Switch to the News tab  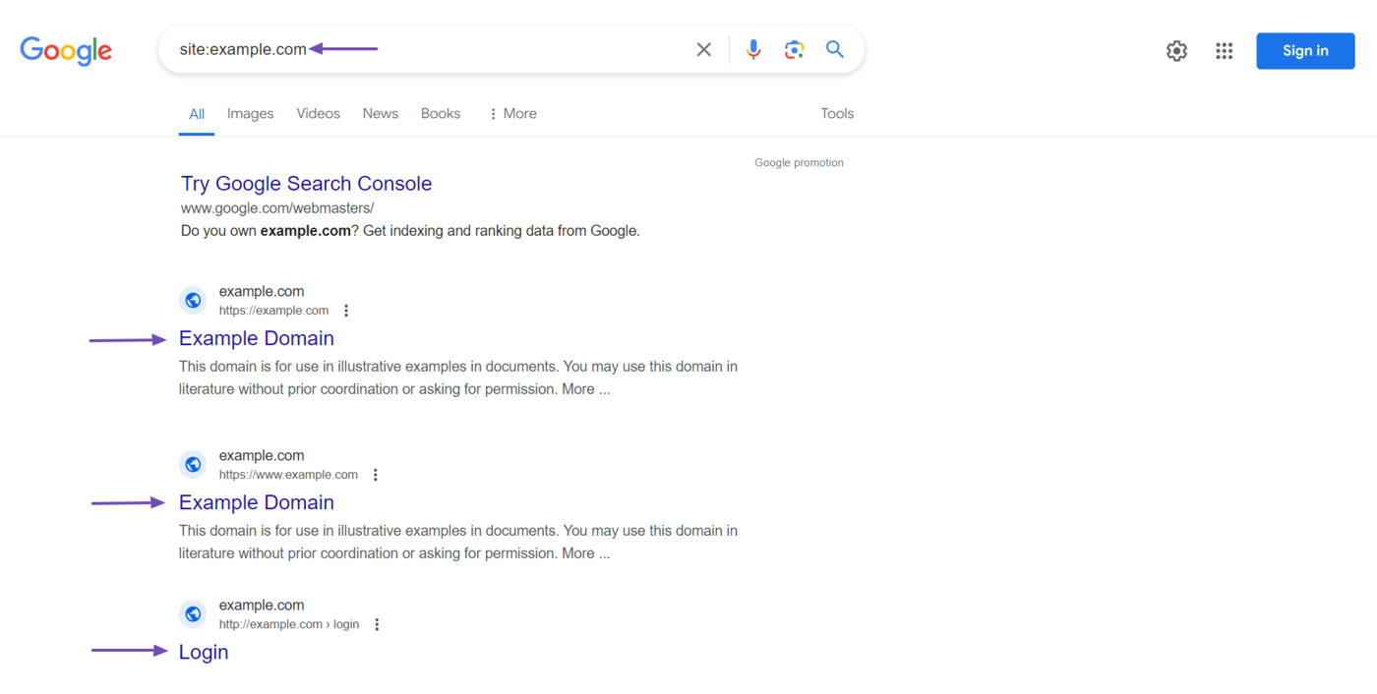click(380, 114)
